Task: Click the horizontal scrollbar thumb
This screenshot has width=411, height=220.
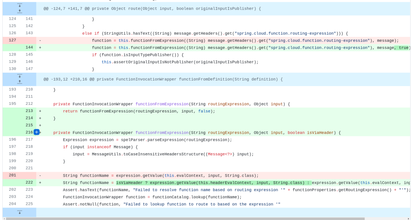Action: pos(185,218)
